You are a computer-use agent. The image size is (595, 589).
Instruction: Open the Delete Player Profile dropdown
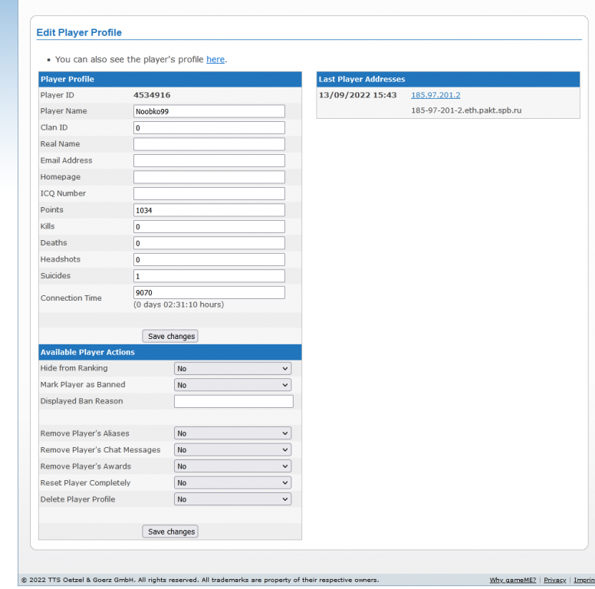click(232, 499)
